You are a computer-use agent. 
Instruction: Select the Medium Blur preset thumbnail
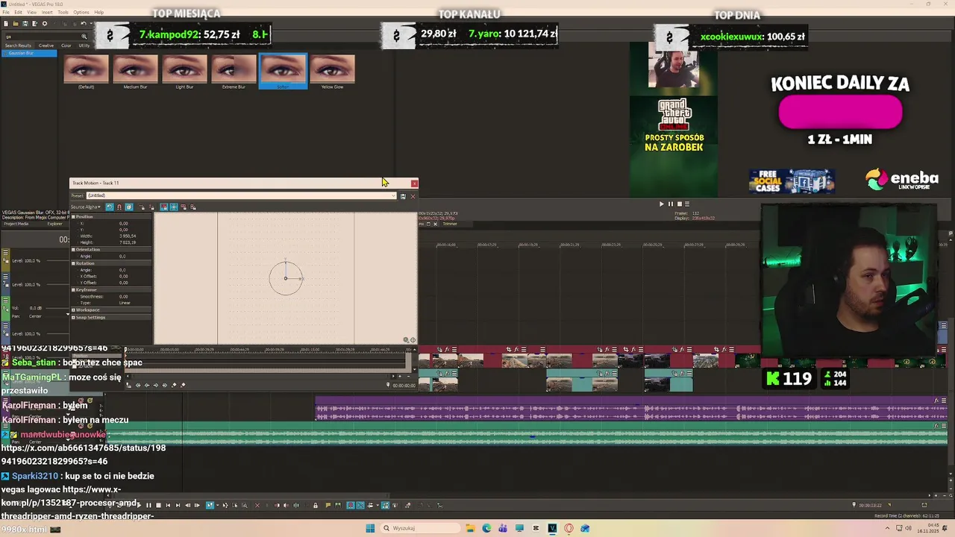135,72
